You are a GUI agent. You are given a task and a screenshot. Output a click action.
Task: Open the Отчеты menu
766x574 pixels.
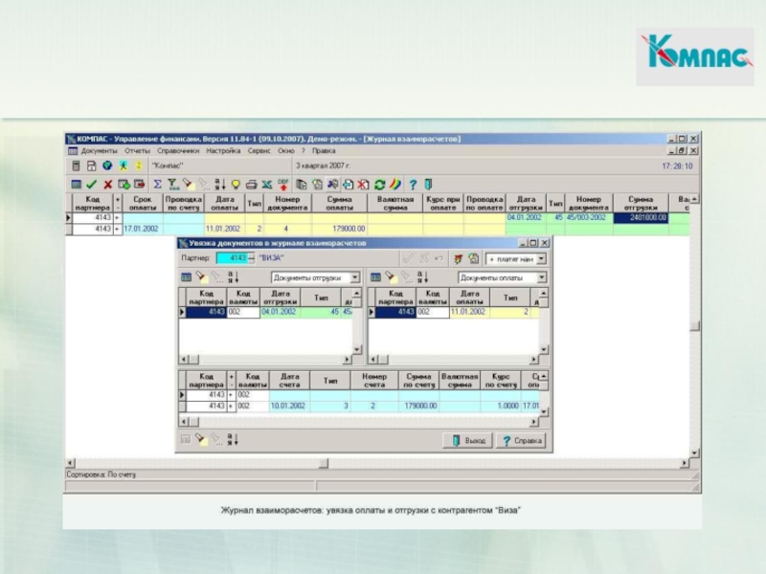pyautogui.click(x=137, y=151)
